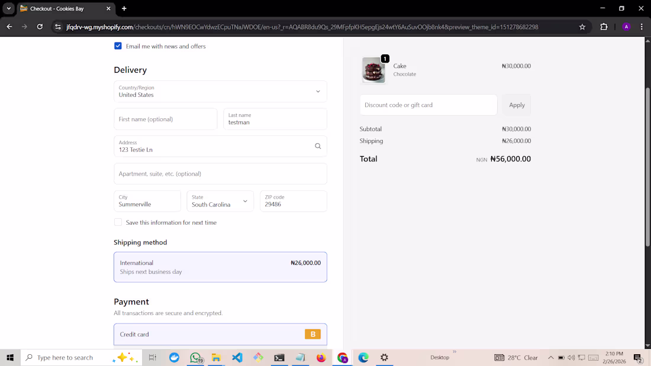The height and width of the screenshot is (366, 651).
Task: Open the Windows Start menu
Action: (10, 357)
